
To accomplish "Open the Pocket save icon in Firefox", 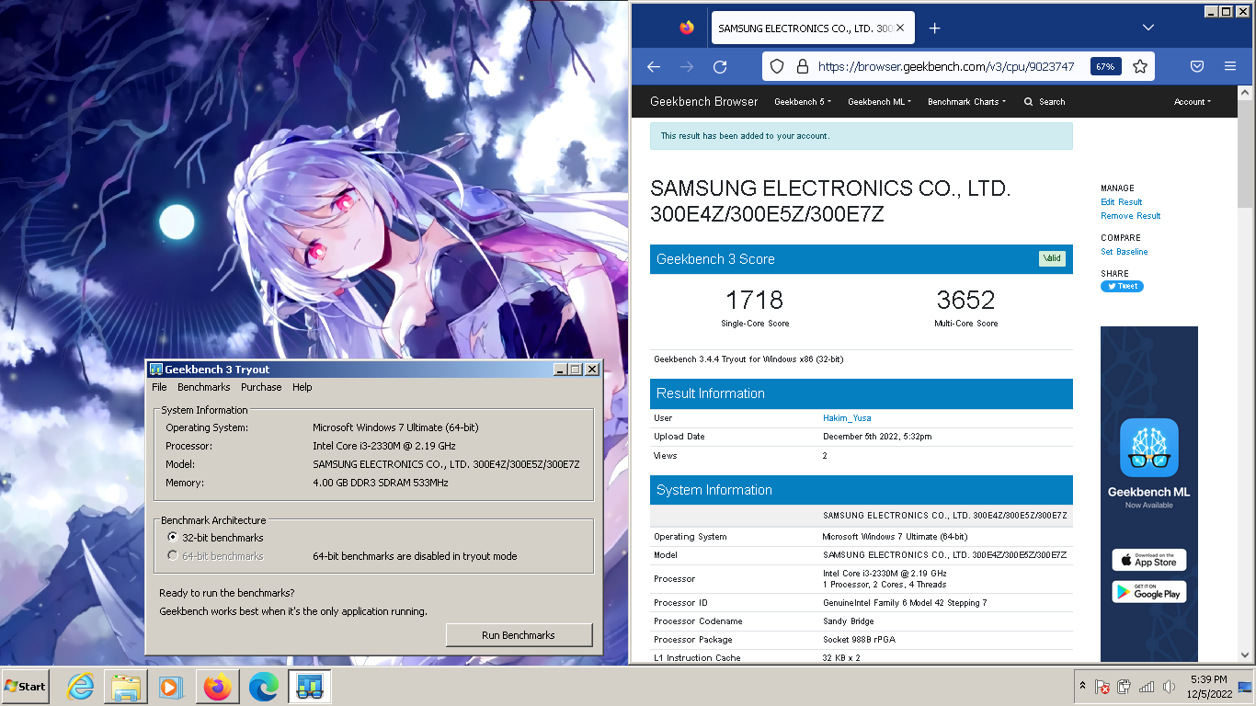I will pos(1197,66).
